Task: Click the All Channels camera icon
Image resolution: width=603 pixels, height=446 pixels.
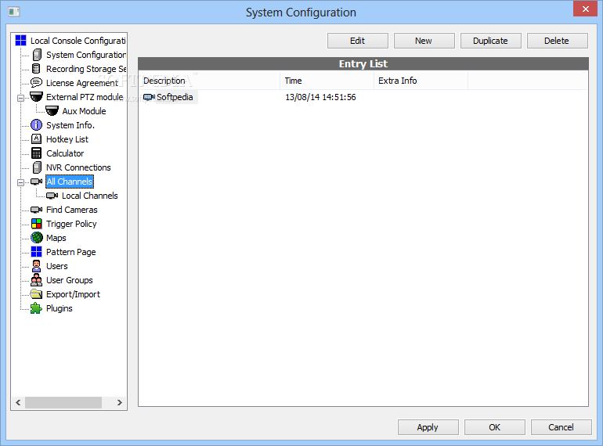Action: pyautogui.click(x=36, y=182)
